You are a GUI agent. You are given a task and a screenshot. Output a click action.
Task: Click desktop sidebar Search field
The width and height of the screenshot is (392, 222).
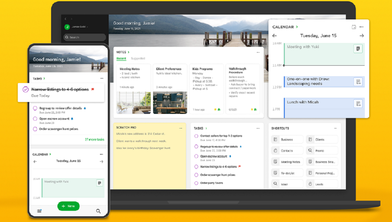click(85, 37)
